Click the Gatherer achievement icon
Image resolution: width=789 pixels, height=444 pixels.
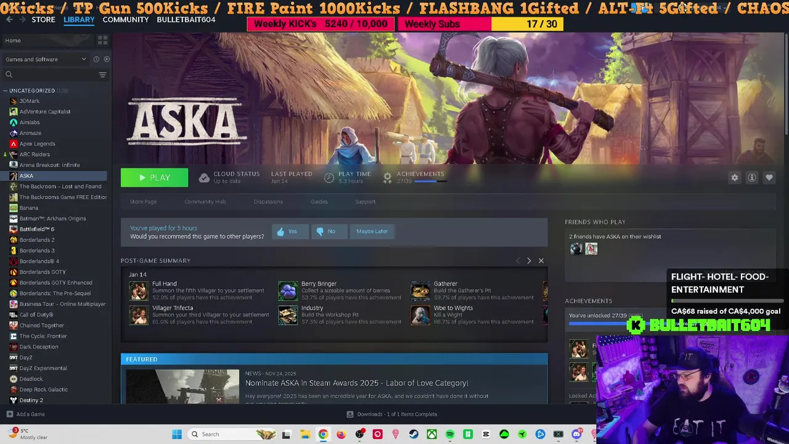pyautogui.click(x=420, y=290)
